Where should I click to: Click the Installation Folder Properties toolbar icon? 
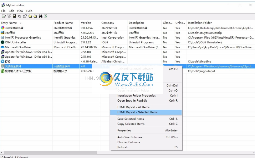pyautogui.click(x=35, y=16)
